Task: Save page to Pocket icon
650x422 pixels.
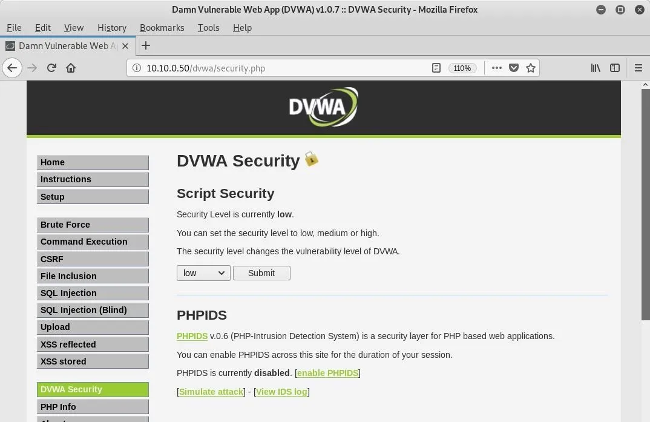Action: click(x=514, y=68)
